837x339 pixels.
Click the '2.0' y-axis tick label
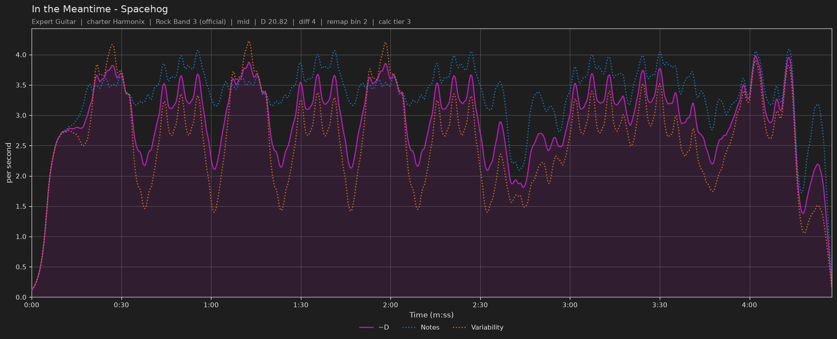pos(21,177)
